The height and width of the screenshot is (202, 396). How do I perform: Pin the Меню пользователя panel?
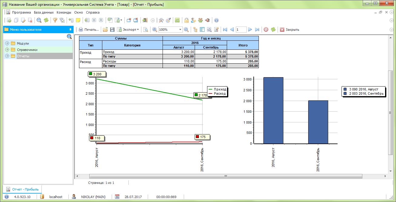[70, 30]
